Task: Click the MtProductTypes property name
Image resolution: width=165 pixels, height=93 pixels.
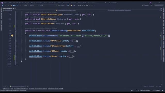Action: [71, 15]
